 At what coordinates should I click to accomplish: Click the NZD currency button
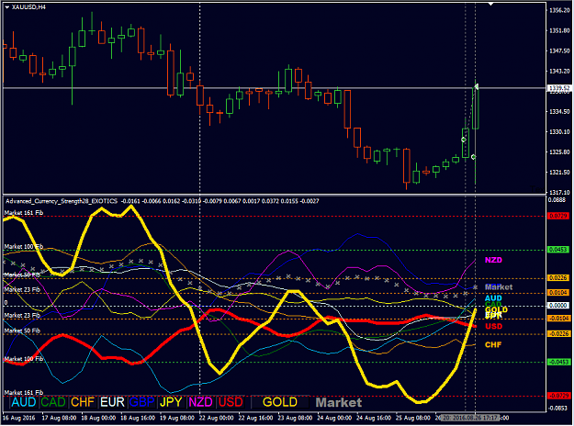(x=200, y=402)
